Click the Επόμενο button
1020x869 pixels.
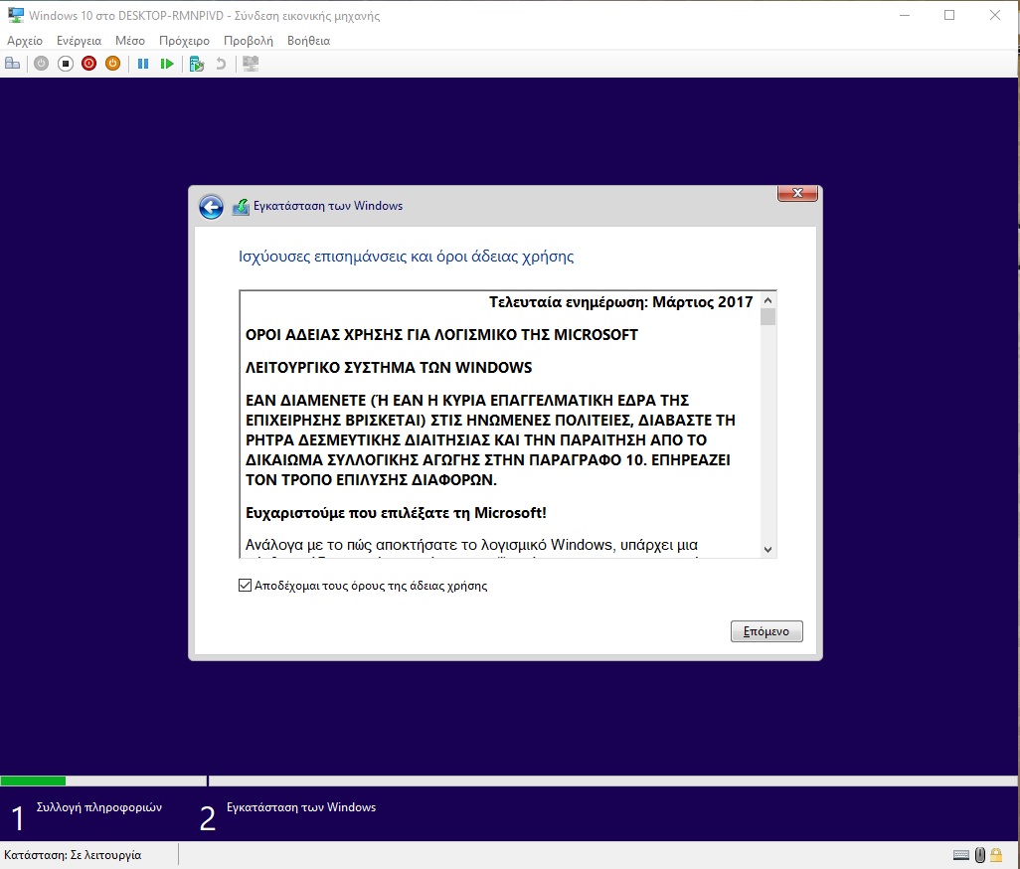point(766,631)
